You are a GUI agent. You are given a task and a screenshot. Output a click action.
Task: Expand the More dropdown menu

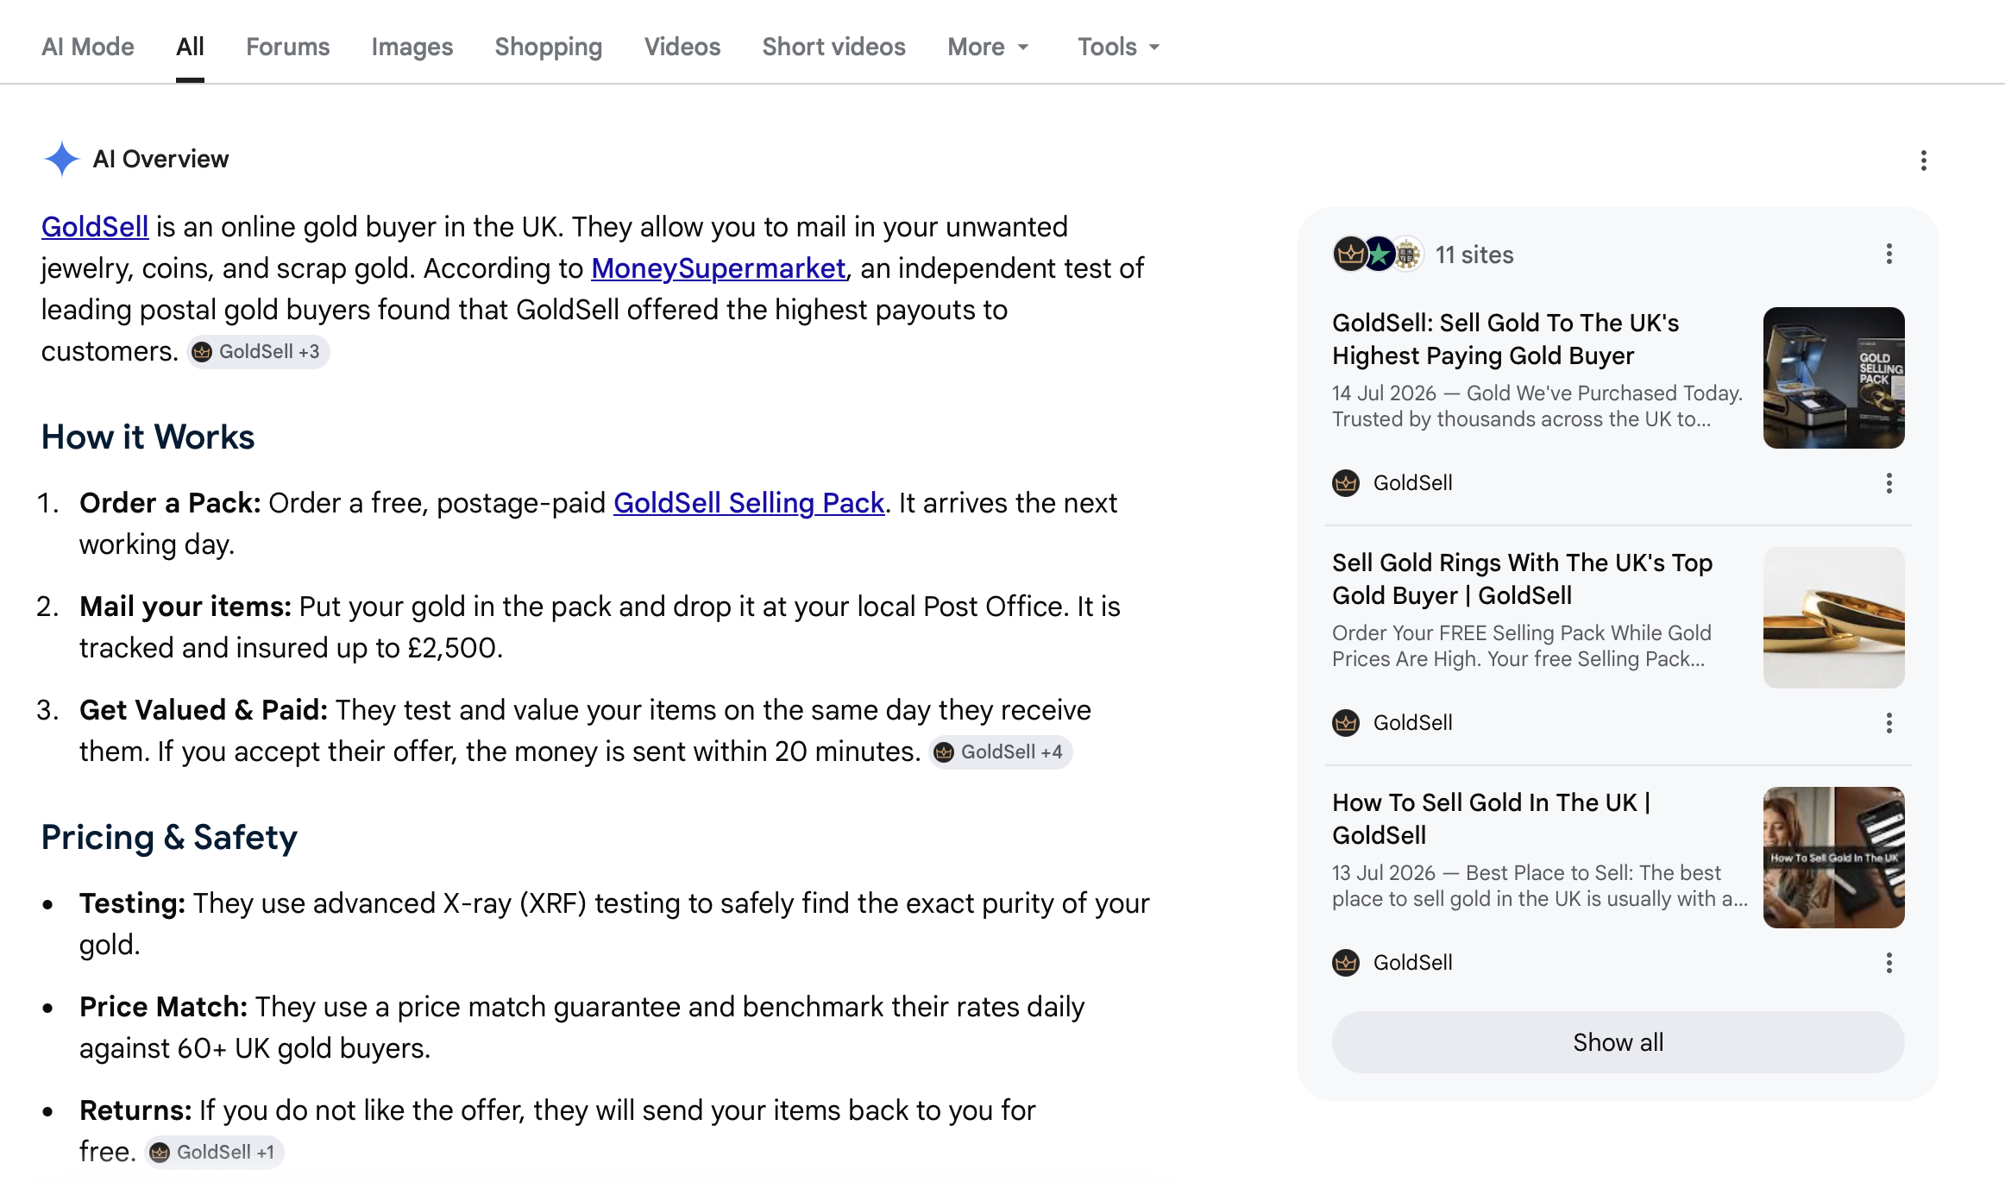[989, 47]
